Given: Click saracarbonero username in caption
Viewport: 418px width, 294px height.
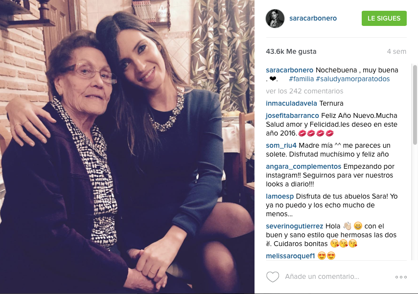Looking at the screenshot, I should point(289,70).
